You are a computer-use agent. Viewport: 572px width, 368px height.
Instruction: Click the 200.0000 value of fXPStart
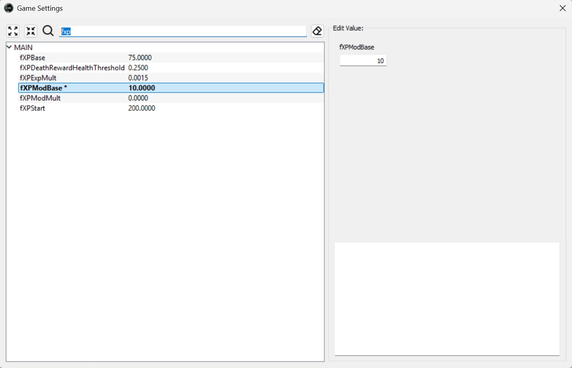142,108
